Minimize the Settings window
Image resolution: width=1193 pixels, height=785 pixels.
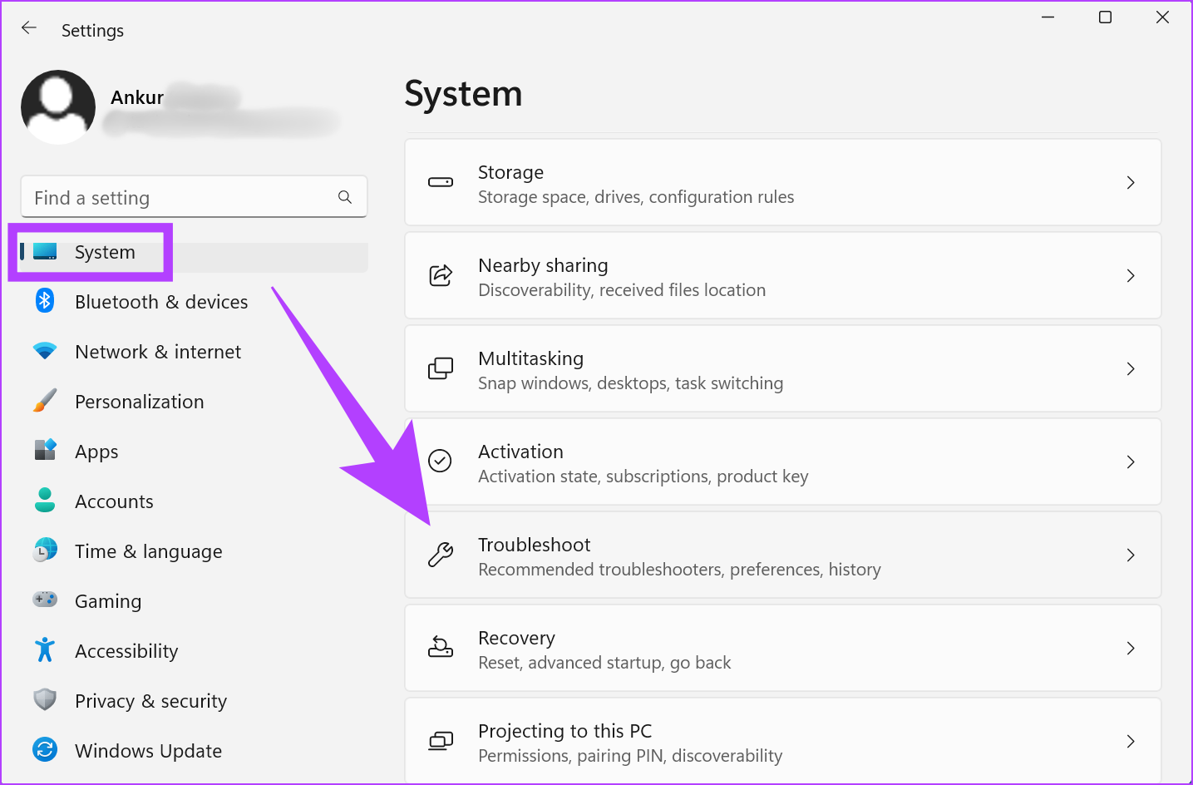(x=1048, y=17)
